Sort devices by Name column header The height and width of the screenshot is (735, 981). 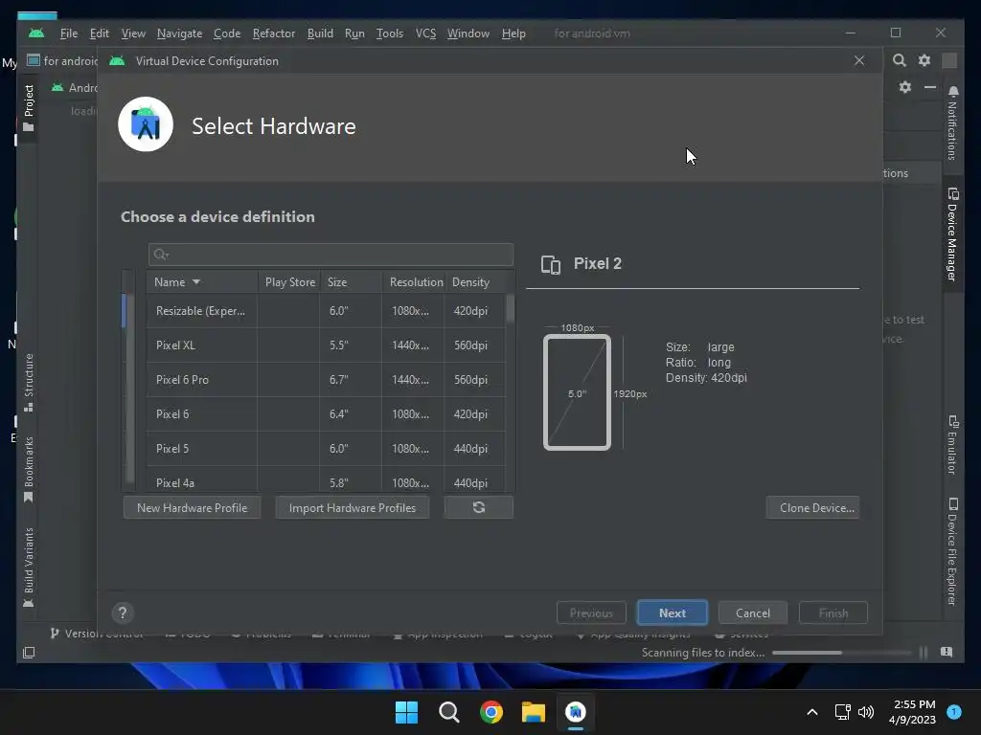click(x=202, y=282)
